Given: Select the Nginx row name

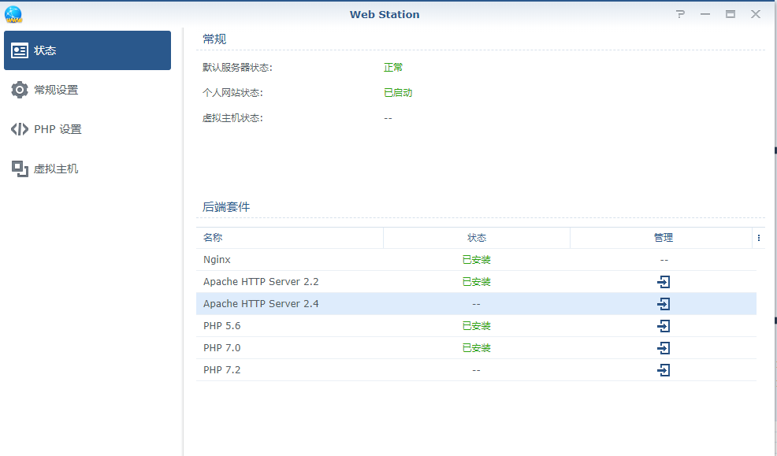Looking at the screenshot, I should tap(217, 260).
